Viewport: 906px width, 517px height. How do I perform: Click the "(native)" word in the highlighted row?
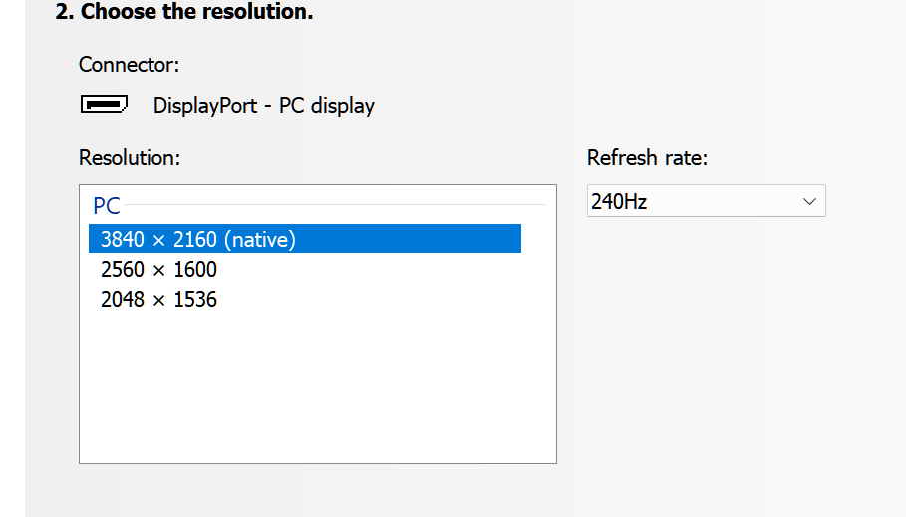260,239
